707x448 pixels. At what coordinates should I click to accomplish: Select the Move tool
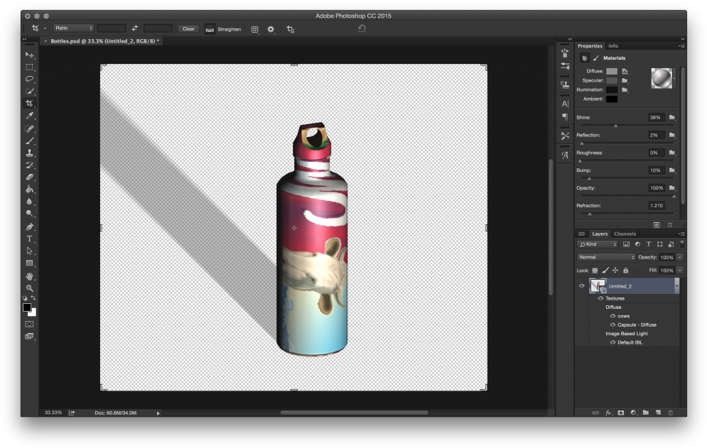coord(29,55)
